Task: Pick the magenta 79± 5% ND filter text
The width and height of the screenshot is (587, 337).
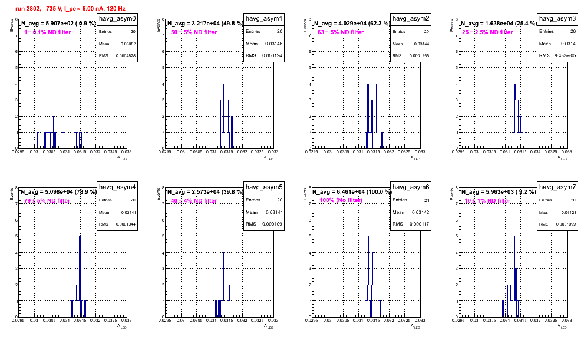Action: [47, 201]
